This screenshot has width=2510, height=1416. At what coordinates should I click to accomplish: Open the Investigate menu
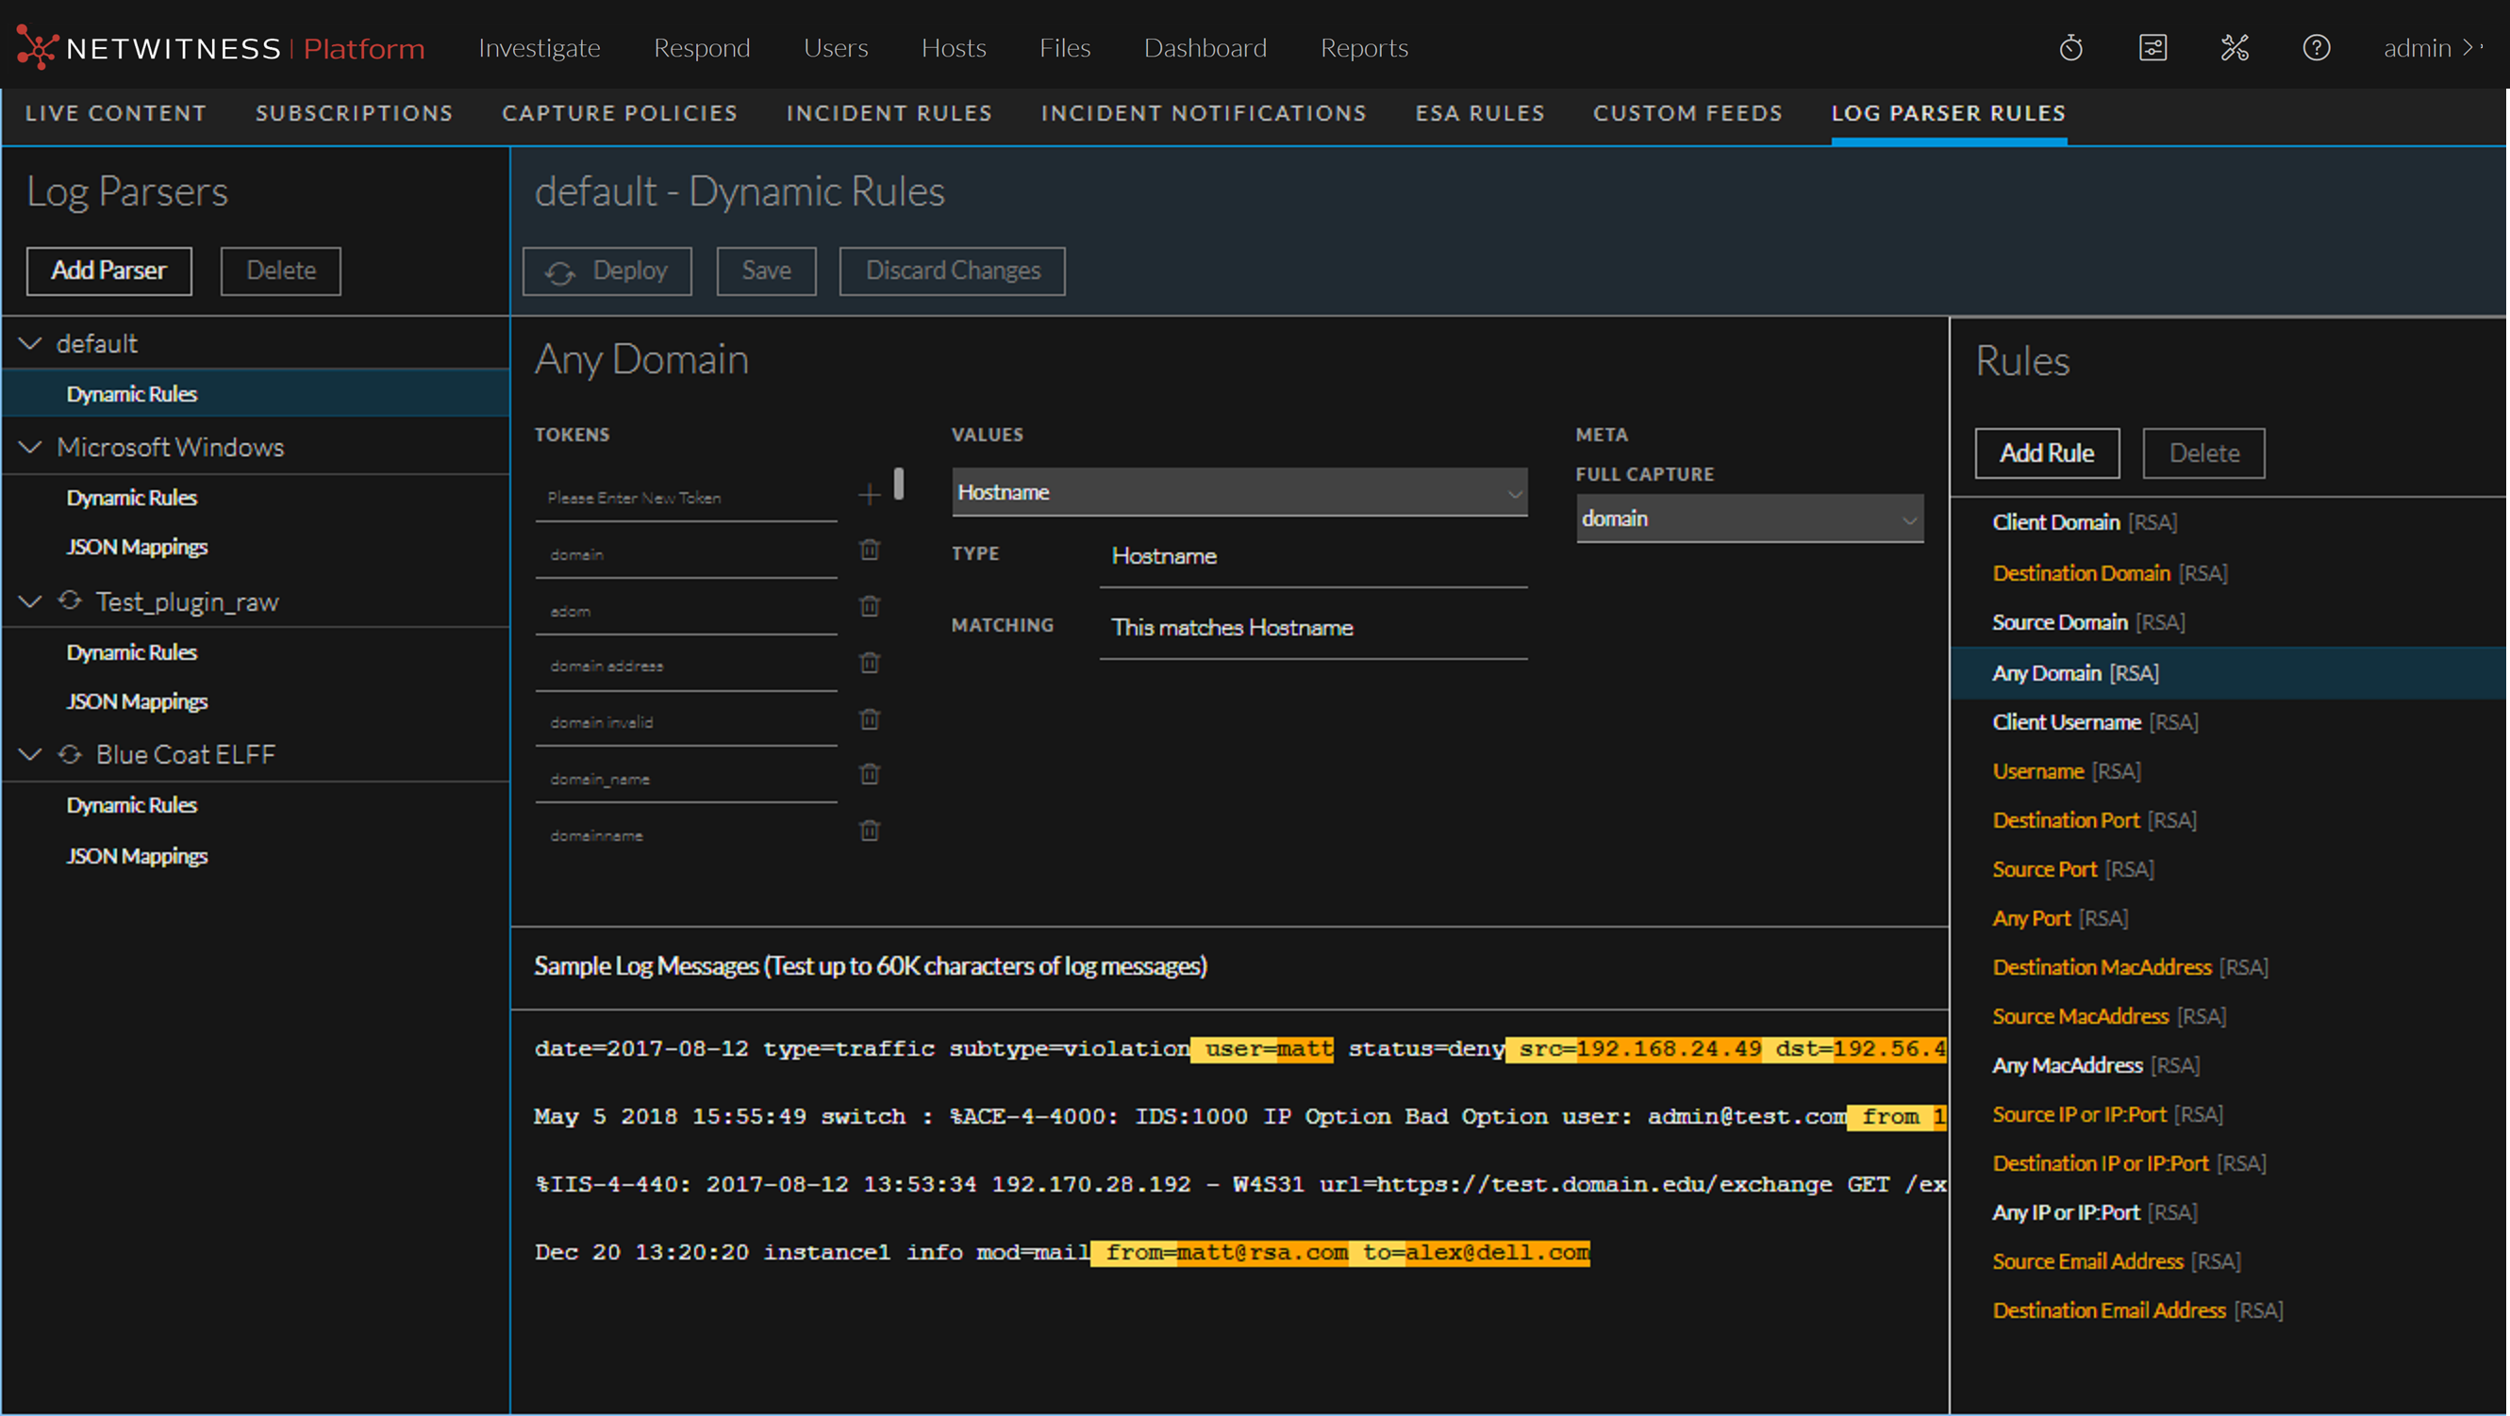[539, 47]
